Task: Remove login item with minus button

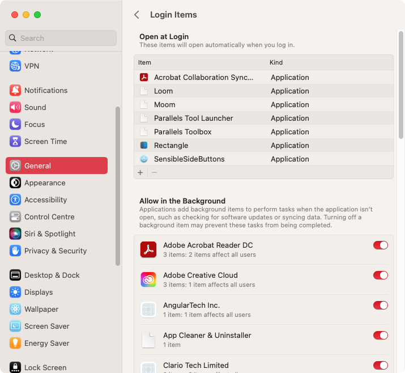Action: pyautogui.click(x=155, y=172)
